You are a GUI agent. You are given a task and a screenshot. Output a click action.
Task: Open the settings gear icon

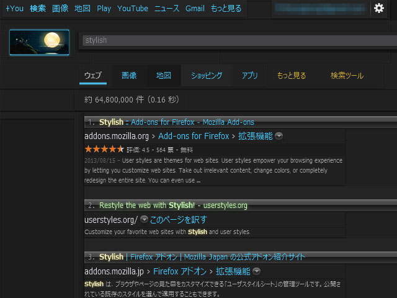379,8
